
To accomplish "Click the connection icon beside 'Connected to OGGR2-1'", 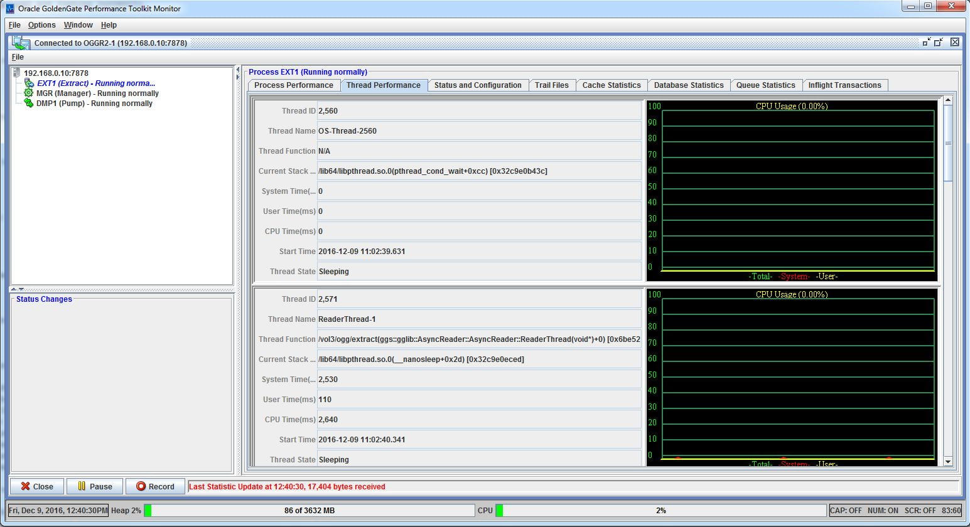I will tap(21, 43).
